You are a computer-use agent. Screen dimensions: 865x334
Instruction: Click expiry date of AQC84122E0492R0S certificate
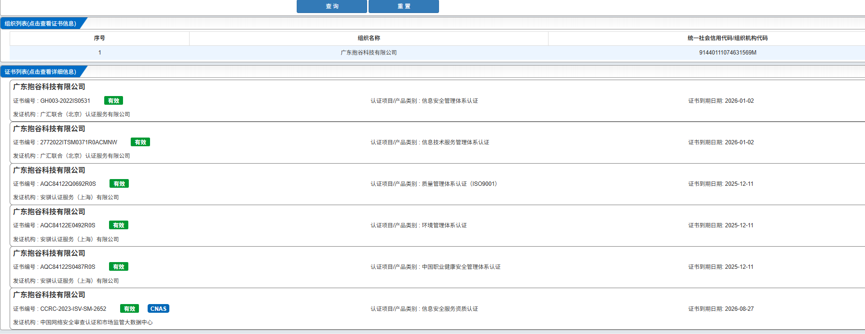point(739,225)
